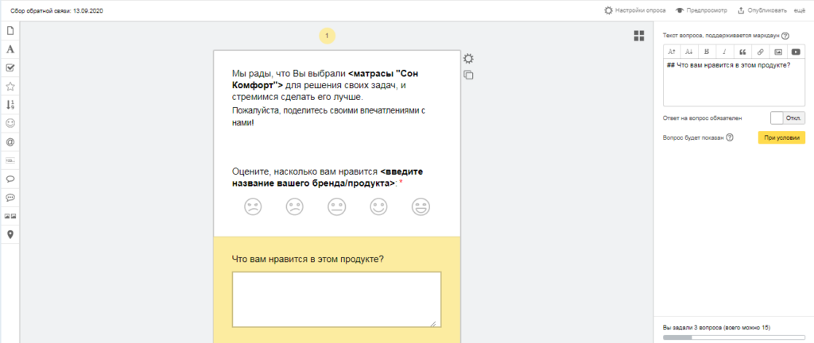Add a star rating question
The width and height of the screenshot is (814, 343).
pyautogui.click(x=10, y=87)
